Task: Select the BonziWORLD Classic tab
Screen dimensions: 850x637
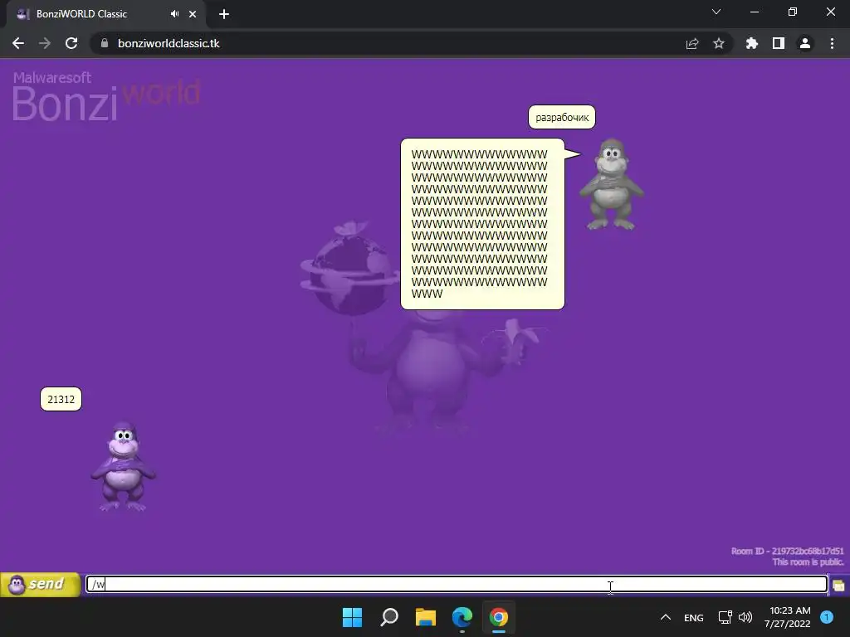Action: 105,14
